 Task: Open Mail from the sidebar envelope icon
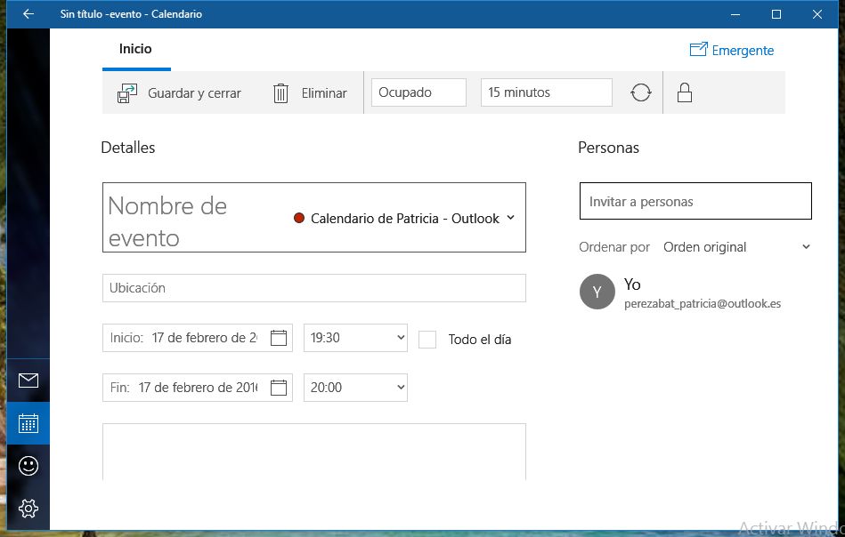click(x=28, y=381)
